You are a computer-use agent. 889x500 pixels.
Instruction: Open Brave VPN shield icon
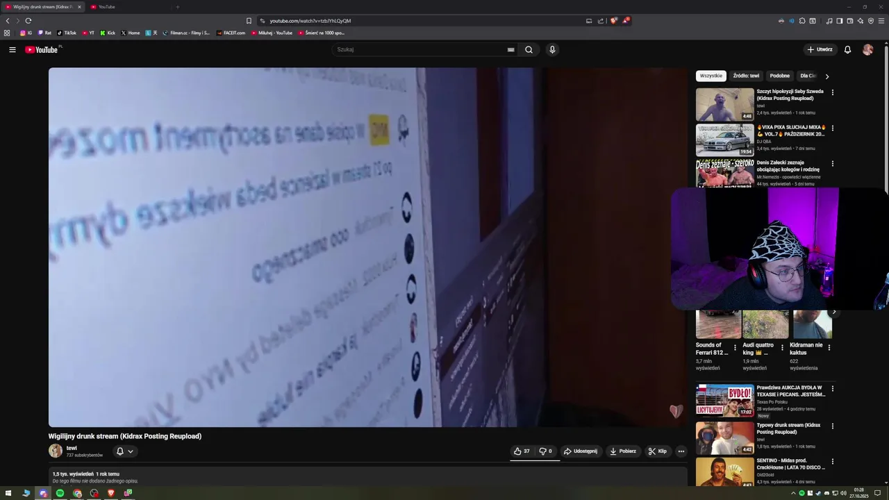click(x=871, y=21)
